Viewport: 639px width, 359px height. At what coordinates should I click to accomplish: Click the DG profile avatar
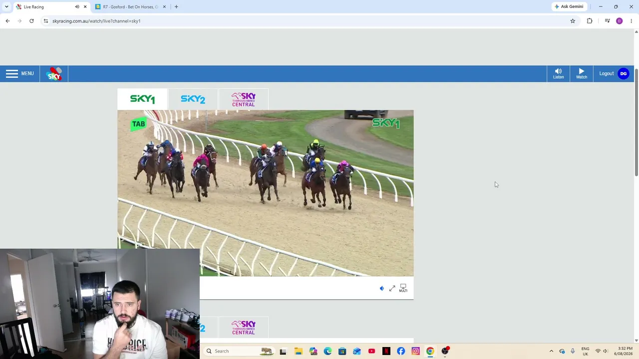tap(623, 73)
